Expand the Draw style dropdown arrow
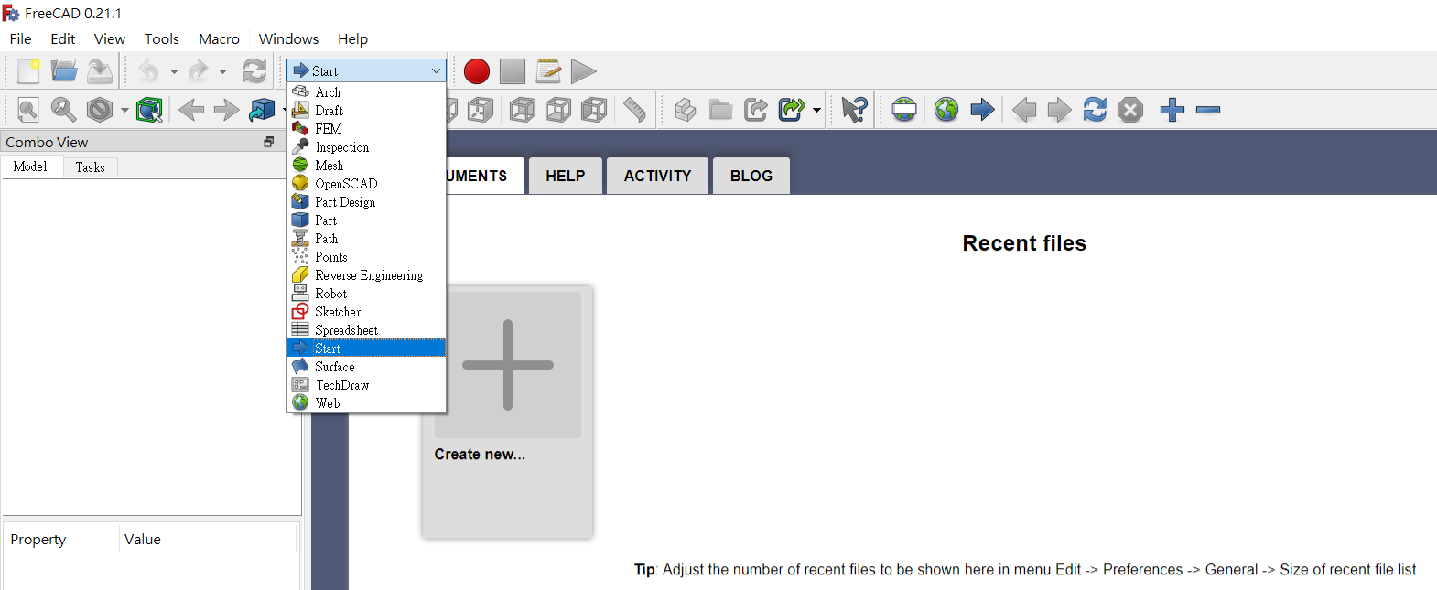1437x590 pixels. (x=124, y=110)
